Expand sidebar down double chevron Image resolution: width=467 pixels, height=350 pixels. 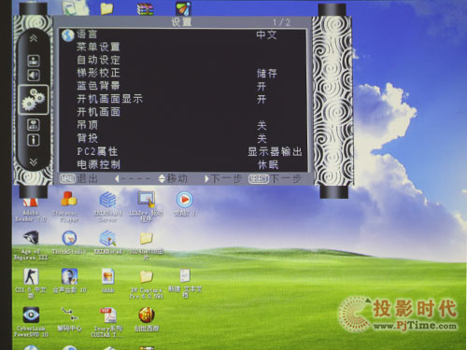click(34, 161)
